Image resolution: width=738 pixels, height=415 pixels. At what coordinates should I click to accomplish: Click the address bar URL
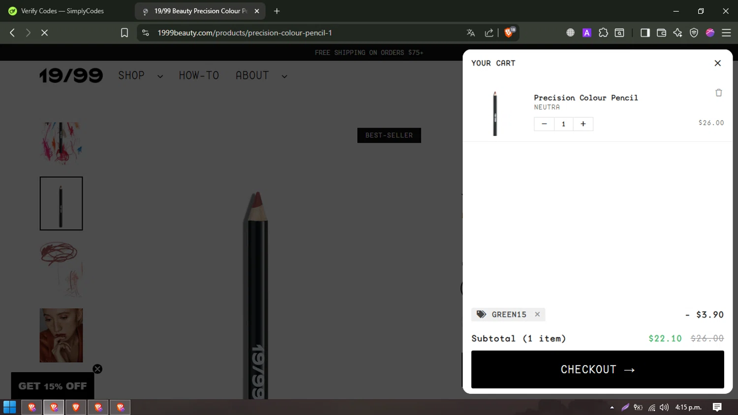(245, 32)
